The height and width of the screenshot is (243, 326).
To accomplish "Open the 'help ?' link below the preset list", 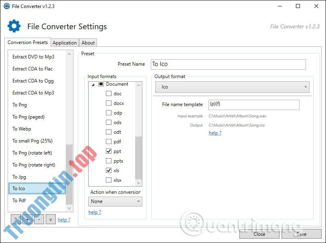I will tap(63, 219).
